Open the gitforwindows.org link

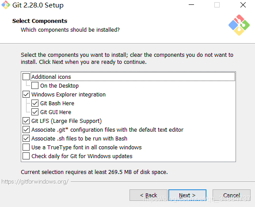(35, 182)
